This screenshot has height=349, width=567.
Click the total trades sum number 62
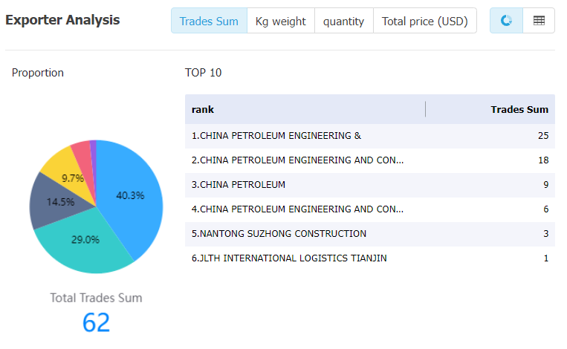[96, 322]
